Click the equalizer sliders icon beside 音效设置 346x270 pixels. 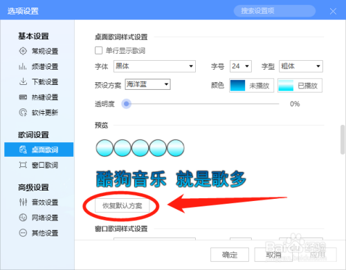tap(23, 202)
